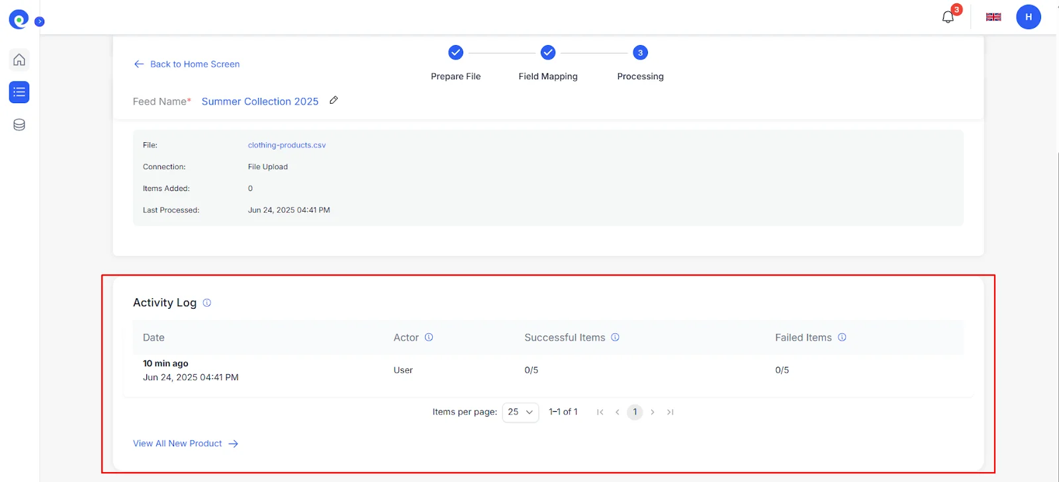Open the H user profile avatar

click(x=1029, y=17)
